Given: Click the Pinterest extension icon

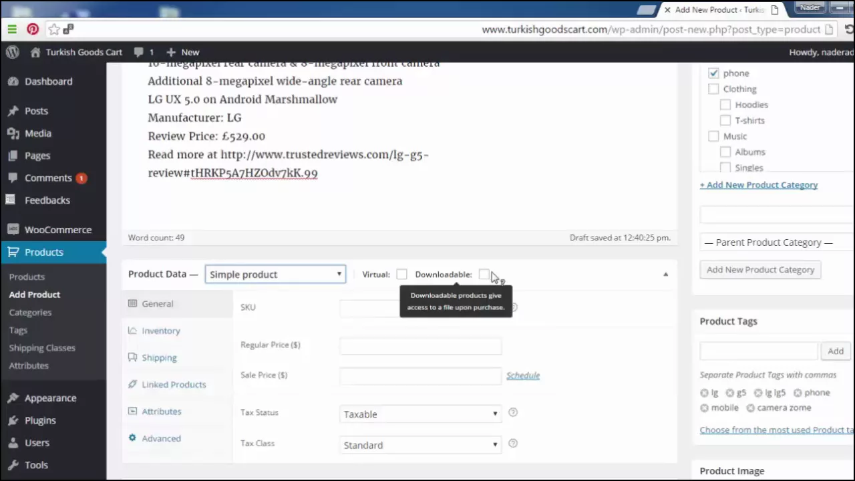Looking at the screenshot, I should pos(33,29).
